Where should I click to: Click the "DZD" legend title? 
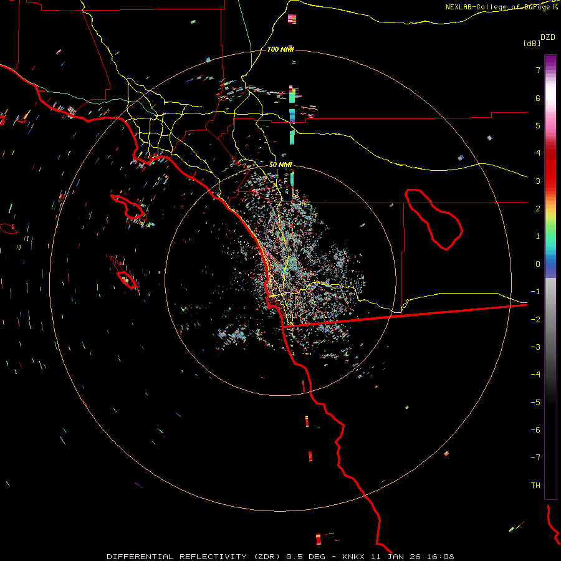coord(548,37)
